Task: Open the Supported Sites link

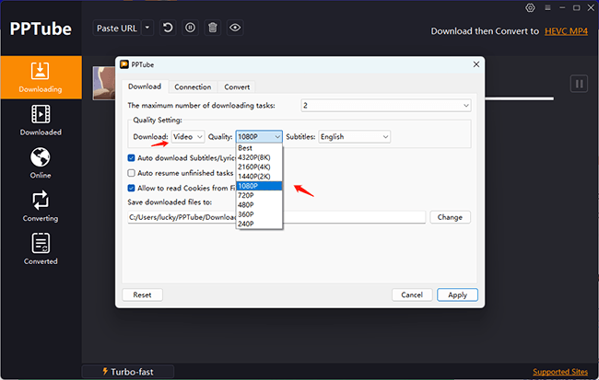Action: (560, 372)
